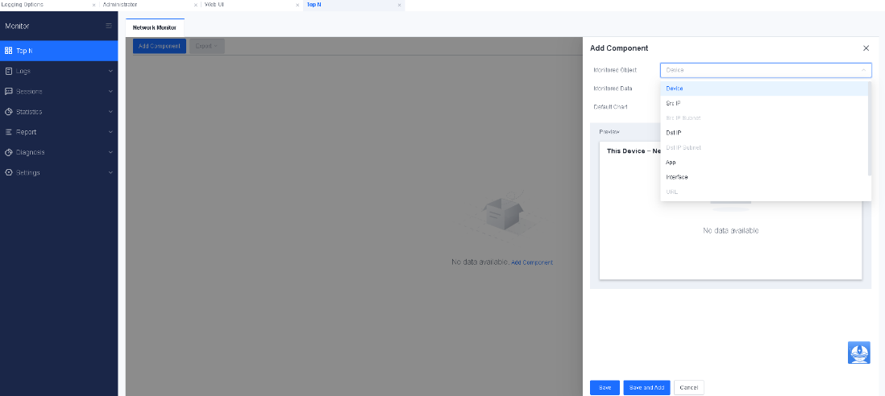This screenshot has width=885, height=396.
Task: Expand the Diagnosis menu chevron
Action: click(110, 152)
